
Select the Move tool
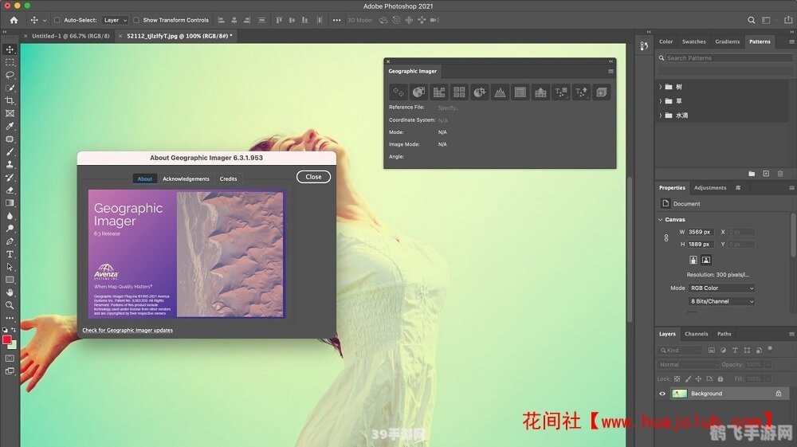coord(10,49)
